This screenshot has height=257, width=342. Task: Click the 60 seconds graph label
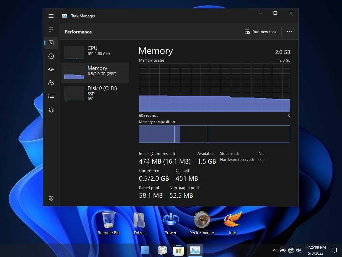click(x=148, y=115)
